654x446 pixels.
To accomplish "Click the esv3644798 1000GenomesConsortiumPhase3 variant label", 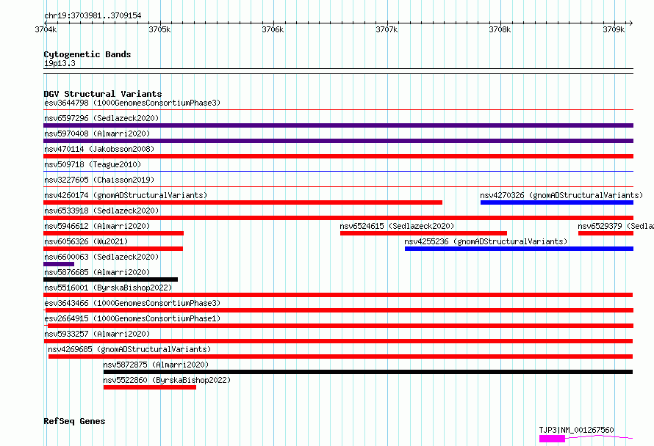I will (132, 103).
